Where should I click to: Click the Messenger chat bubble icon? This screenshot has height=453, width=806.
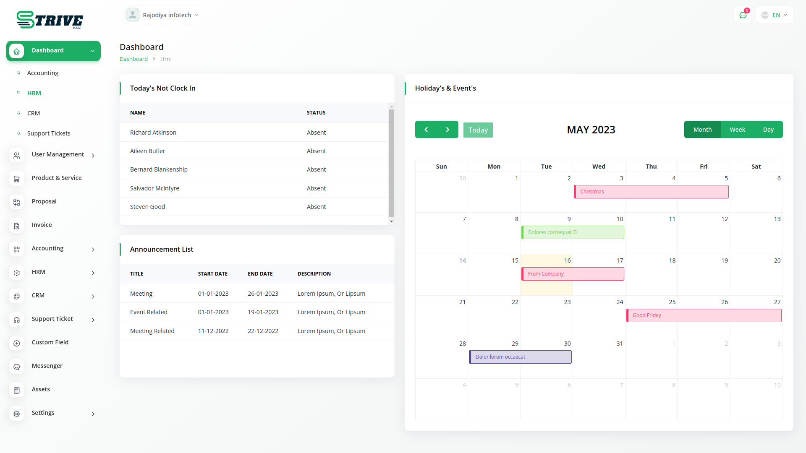pyautogui.click(x=16, y=367)
